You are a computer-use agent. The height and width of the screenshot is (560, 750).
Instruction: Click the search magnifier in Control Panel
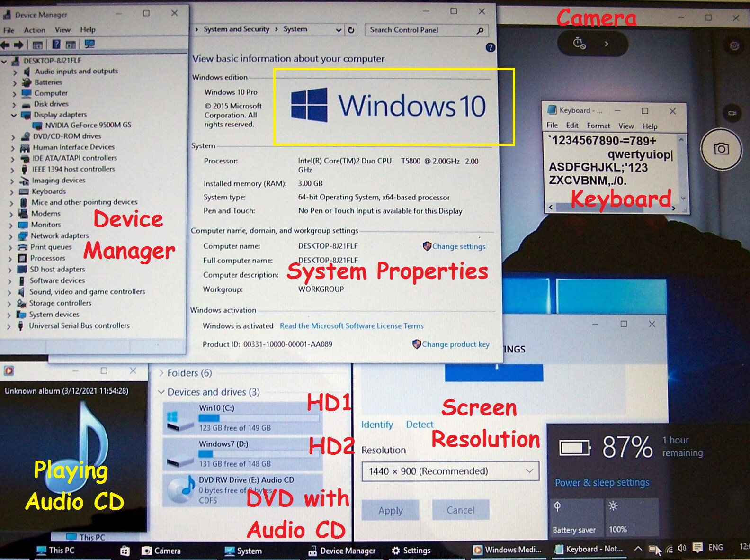pyautogui.click(x=480, y=30)
